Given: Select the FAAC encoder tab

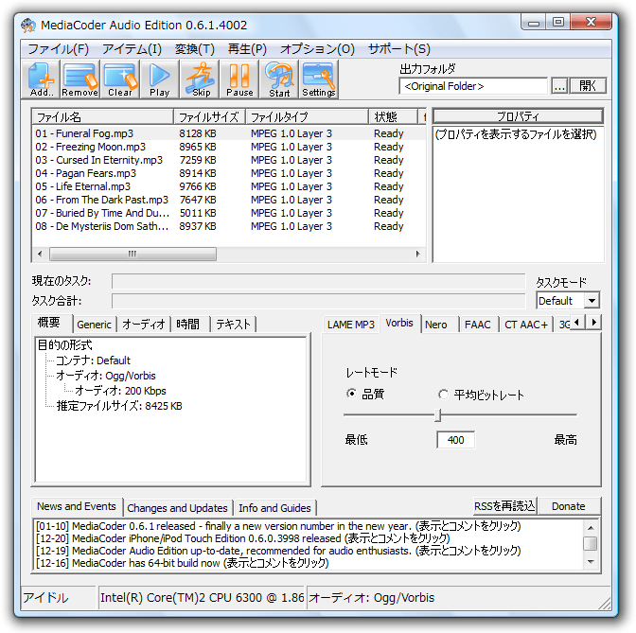Looking at the screenshot, I should coord(477,325).
